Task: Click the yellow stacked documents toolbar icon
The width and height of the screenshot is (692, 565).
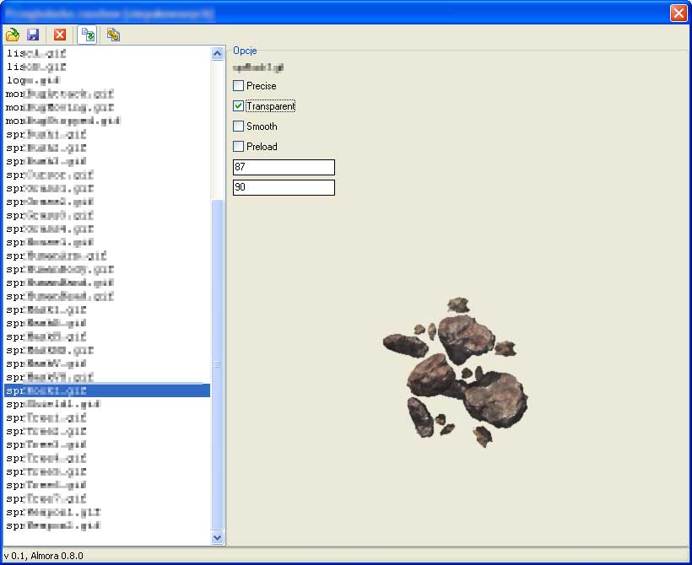Action: pos(113,35)
